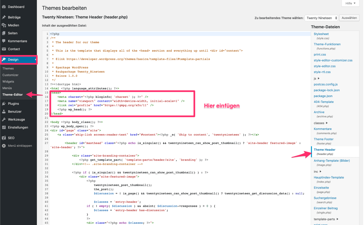Click the Medien media icon
This screenshot has height=225, width=364.
[x=4, y=25]
